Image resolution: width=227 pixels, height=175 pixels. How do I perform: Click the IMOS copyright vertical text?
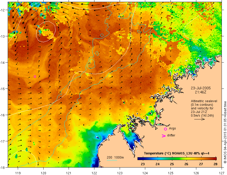(x=225, y=132)
